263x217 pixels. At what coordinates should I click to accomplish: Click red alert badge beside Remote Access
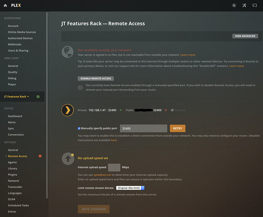coord(40,156)
